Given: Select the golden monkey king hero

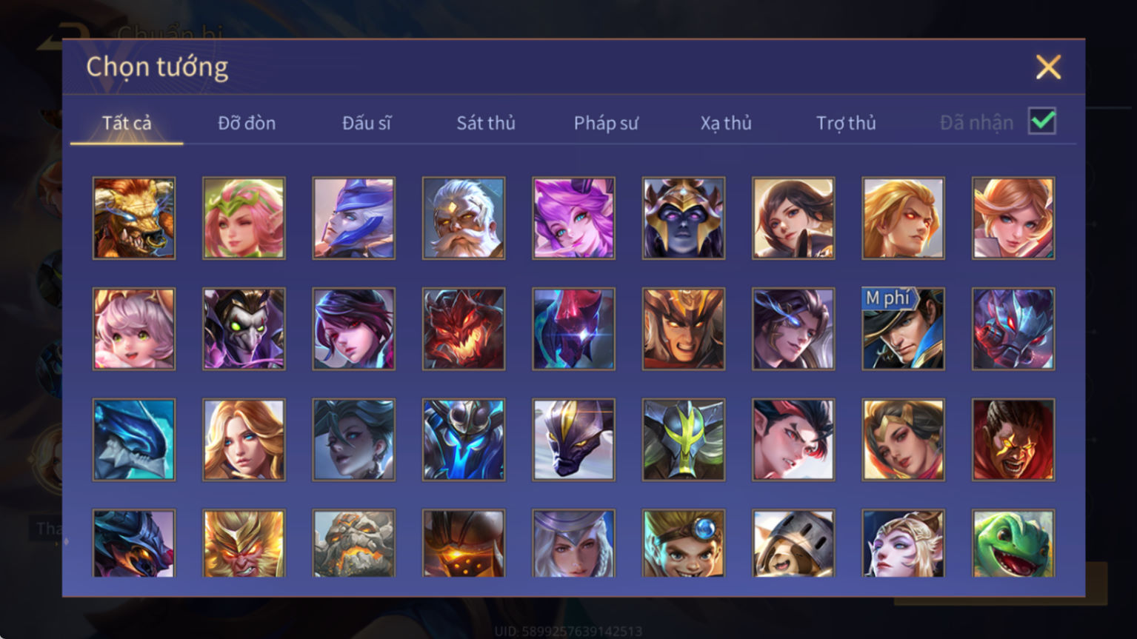Looking at the screenshot, I should (244, 543).
